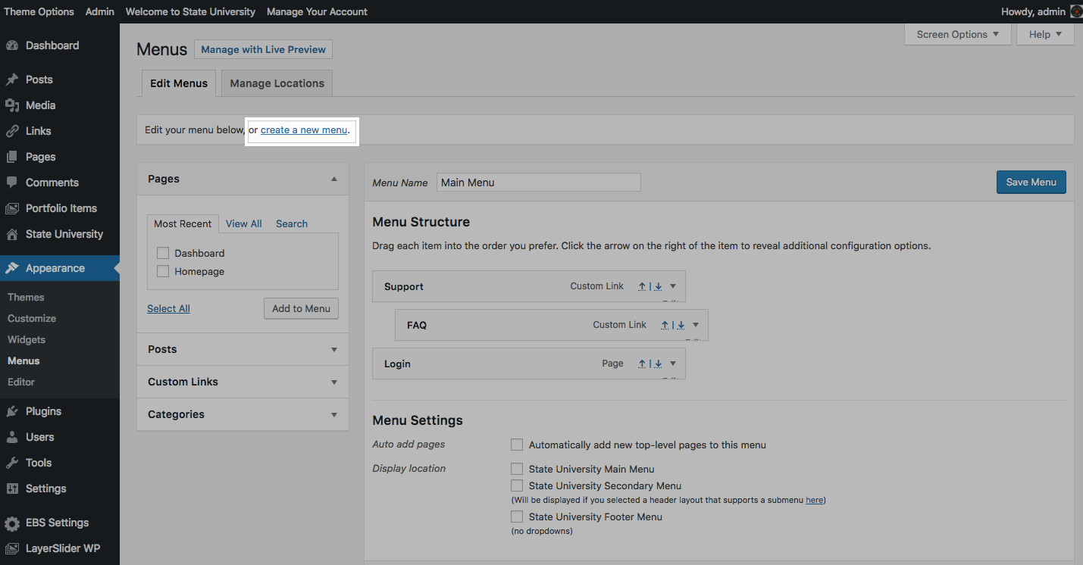Check the Dashboard page checkbox

(x=163, y=253)
